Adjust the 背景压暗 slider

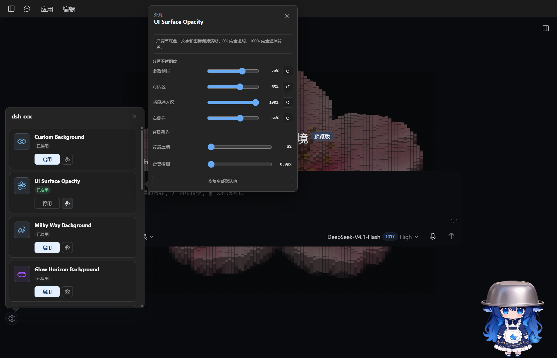tap(240, 147)
